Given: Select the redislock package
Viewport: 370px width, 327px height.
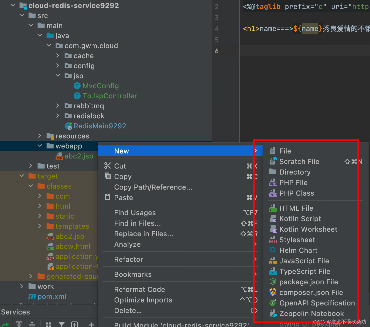Looking at the screenshot, I should (89, 116).
